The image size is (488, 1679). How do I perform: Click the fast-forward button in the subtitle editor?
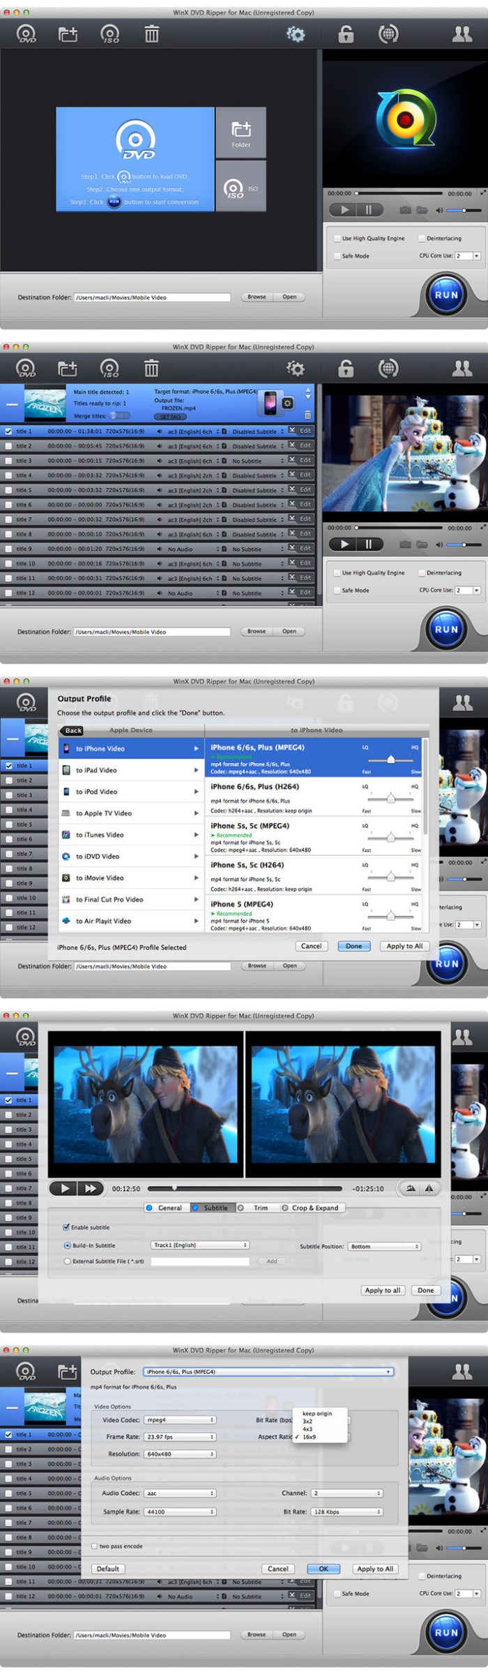[x=90, y=1188]
